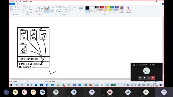
Task: Open the Paste dropdown arrow
Action: 12,12
